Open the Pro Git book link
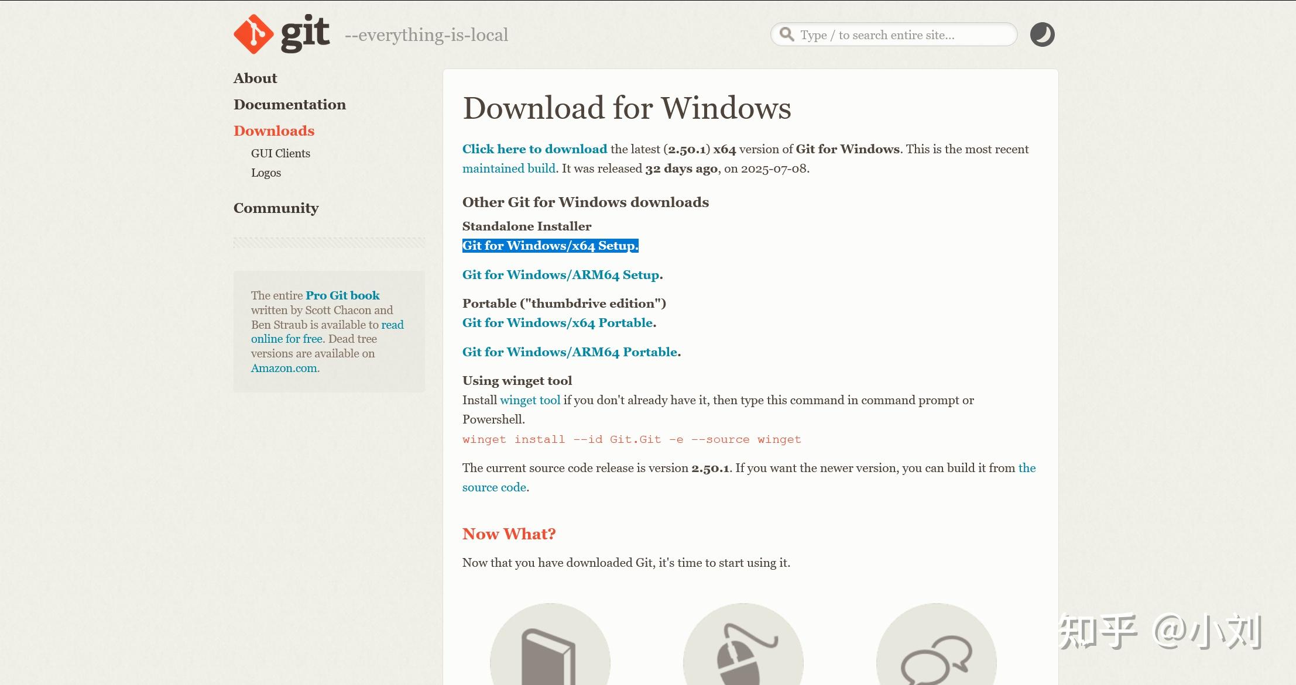The image size is (1296, 685). click(342, 295)
